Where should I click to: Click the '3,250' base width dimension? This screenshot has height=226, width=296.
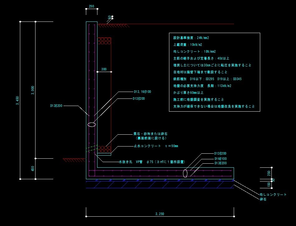pyautogui.click(x=160, y=214)
